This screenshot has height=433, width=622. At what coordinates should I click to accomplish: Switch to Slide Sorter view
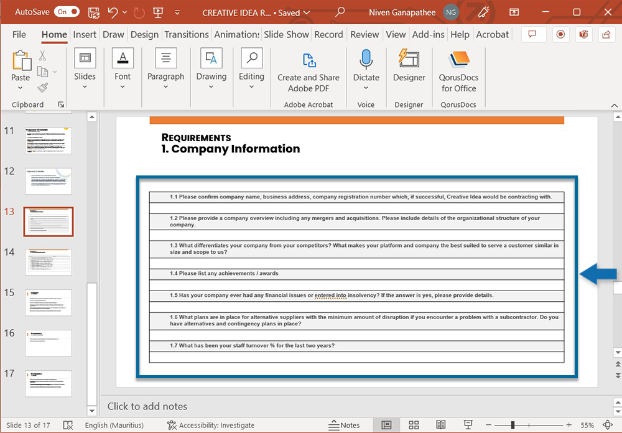414,425
